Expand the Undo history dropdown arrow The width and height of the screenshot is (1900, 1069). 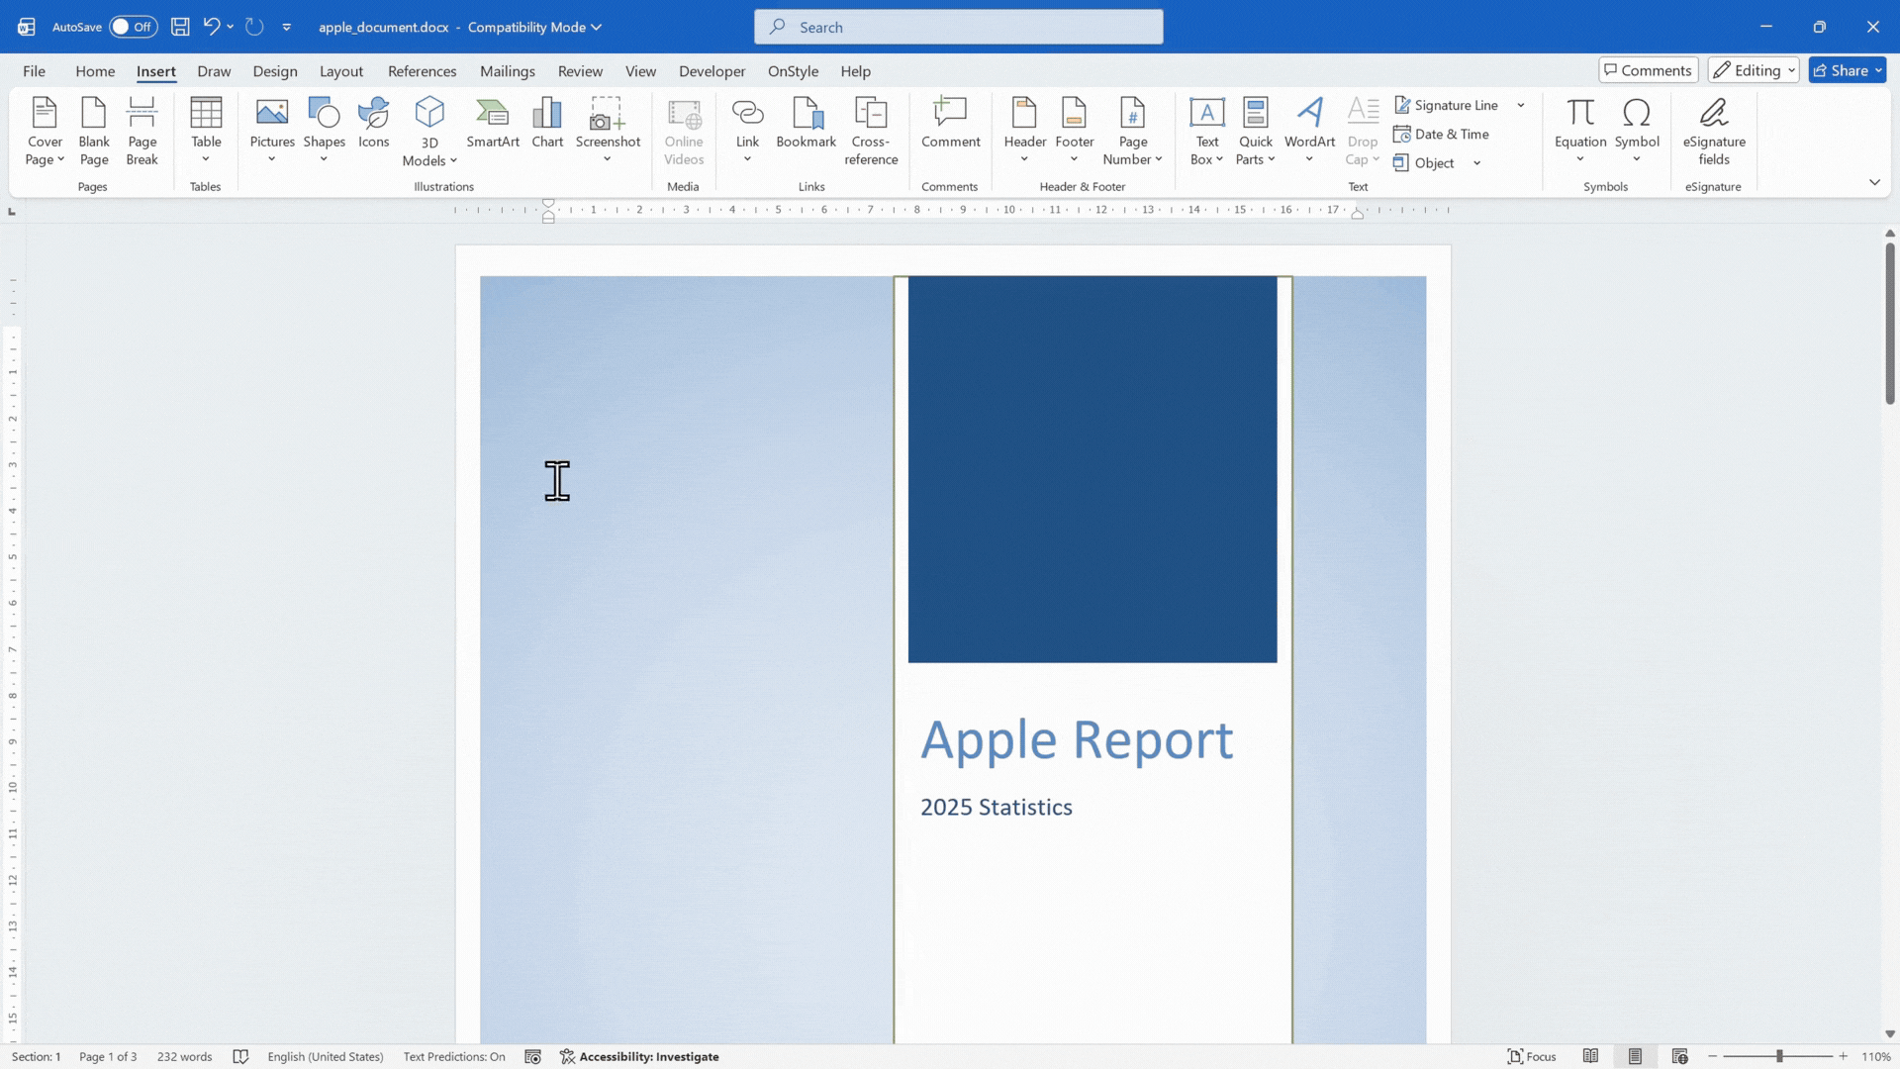[x=230, y=27]
